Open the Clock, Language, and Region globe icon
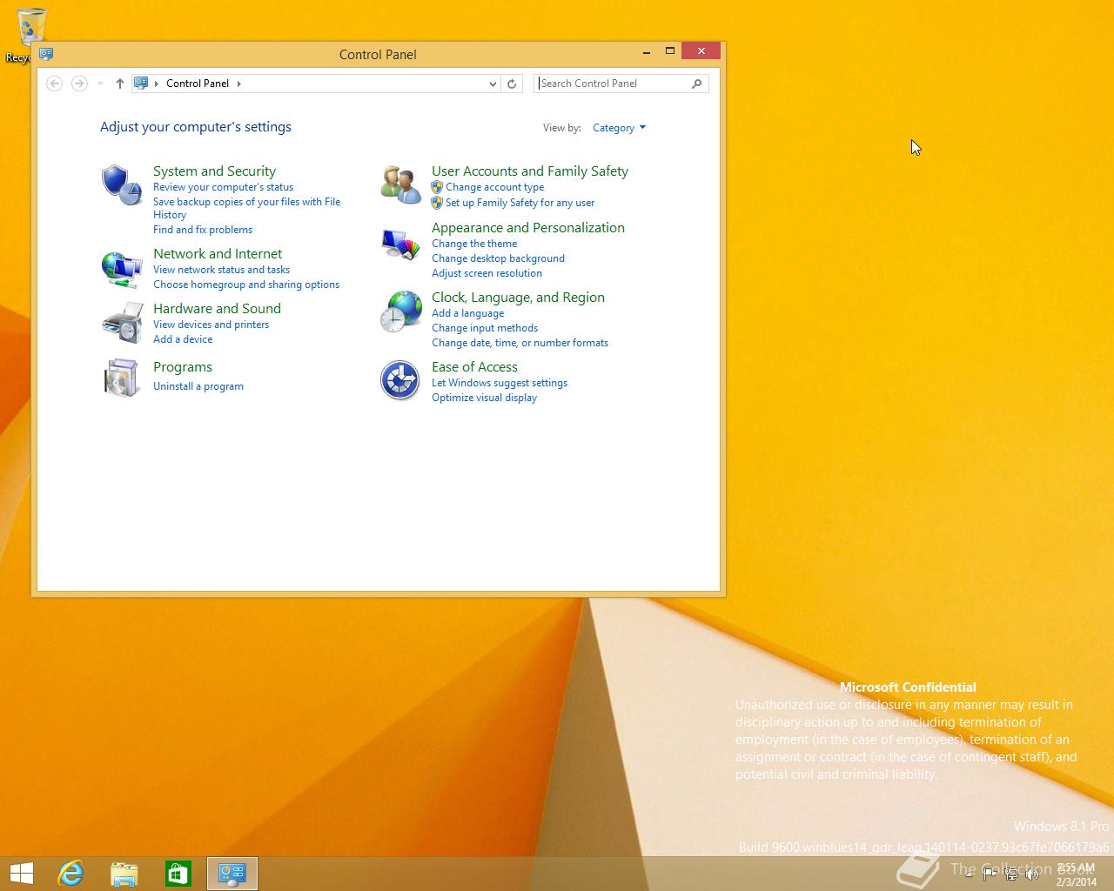 pos(400,312)
